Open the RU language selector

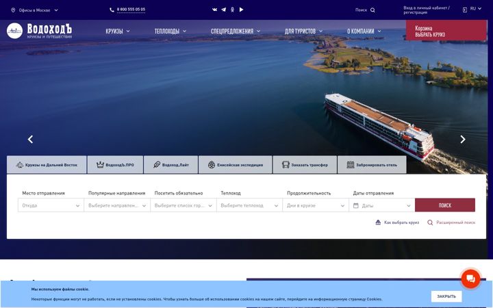coord(476,8)
